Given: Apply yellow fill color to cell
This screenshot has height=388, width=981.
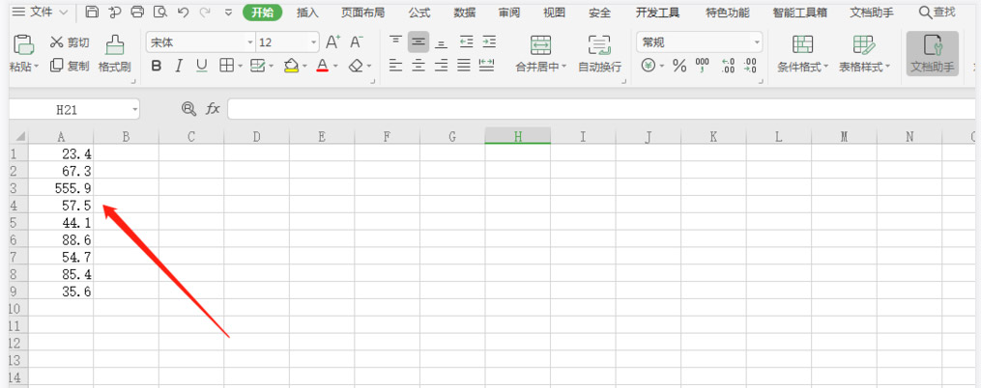Looking at the screenshot, I should (x=291, y=66).
